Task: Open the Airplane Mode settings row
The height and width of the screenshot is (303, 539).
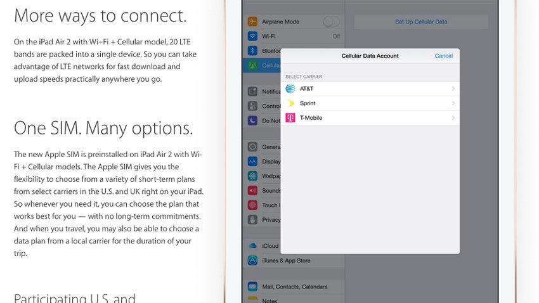Action: (294, 22)
